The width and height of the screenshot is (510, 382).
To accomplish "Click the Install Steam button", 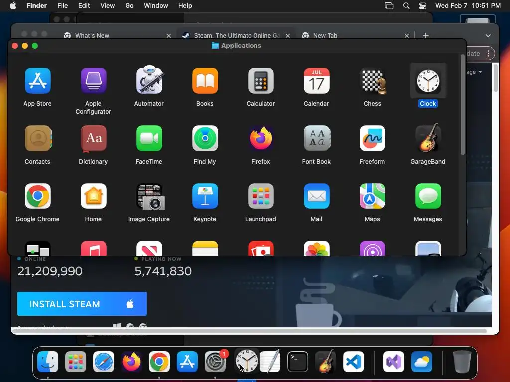I will [82, 304].
